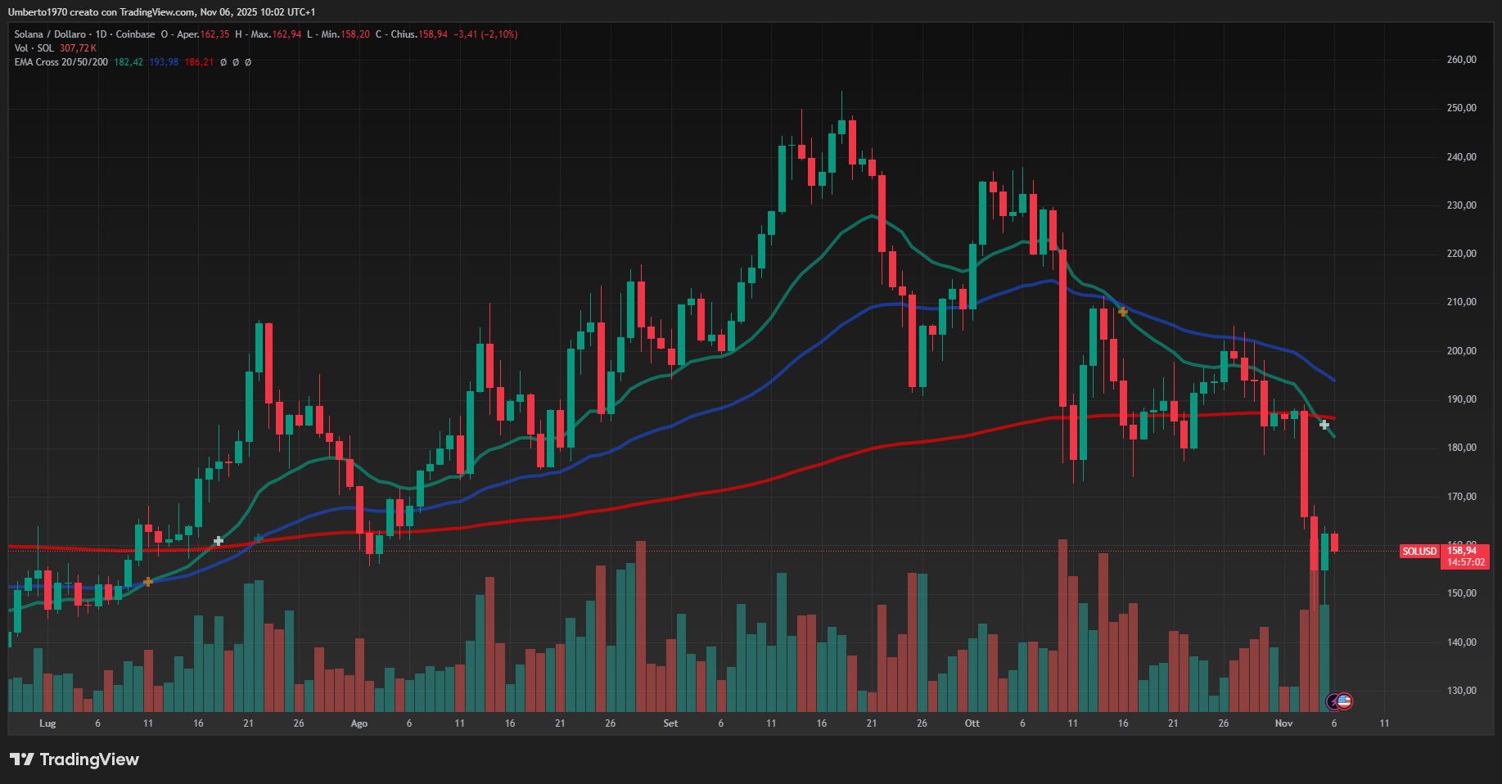Click the 200,00 level on price axis
The image size is (1502, 784).
point(1461,351)
